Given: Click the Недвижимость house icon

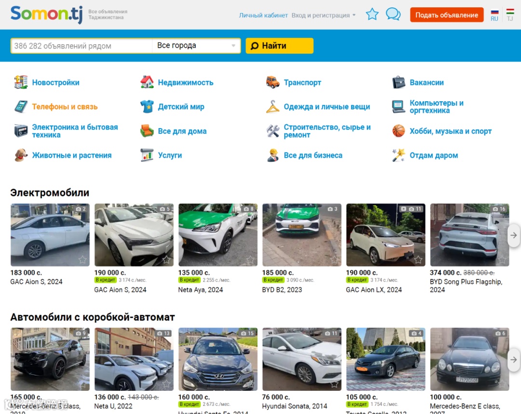Looking at the screenshot, I should coord(147,82).
